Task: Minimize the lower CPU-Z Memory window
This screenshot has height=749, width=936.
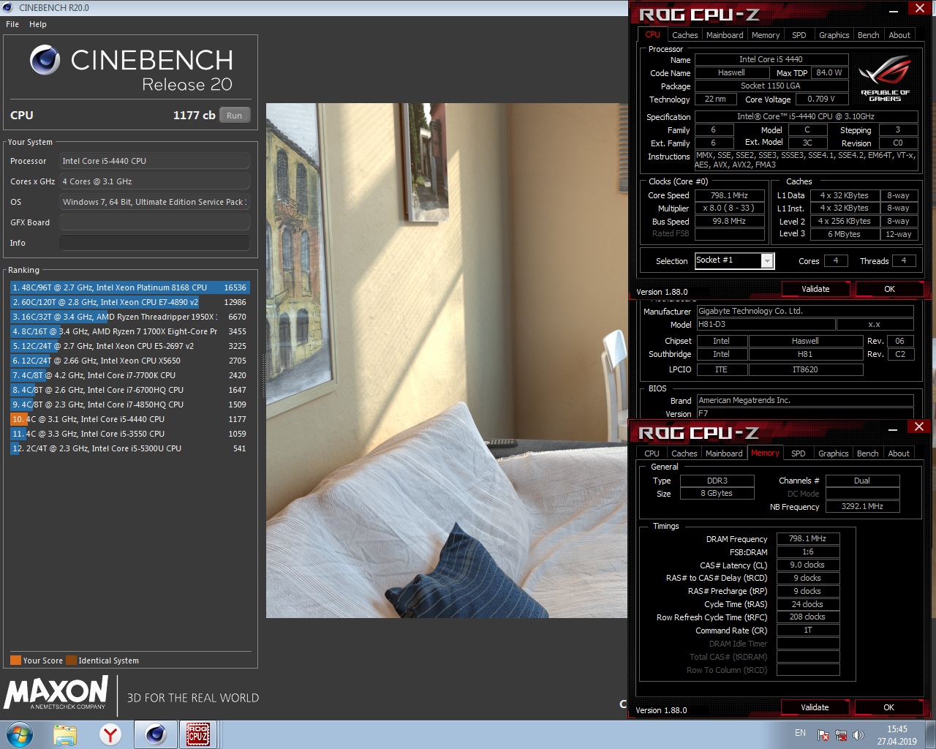Action: pyautogui.click(x=894, y=429)
